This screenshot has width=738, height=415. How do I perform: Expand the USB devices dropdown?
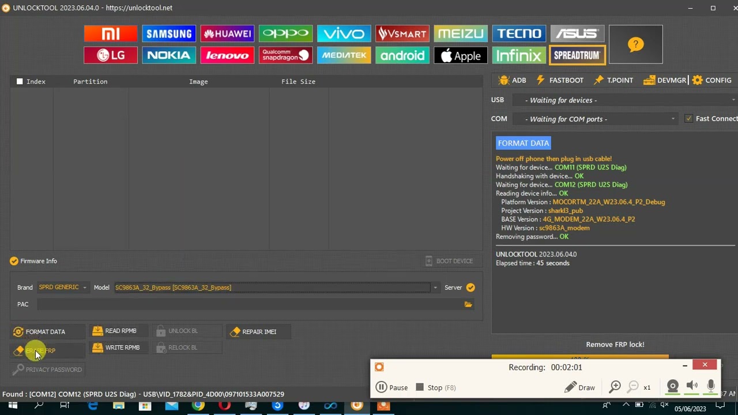tap(733, 100)
